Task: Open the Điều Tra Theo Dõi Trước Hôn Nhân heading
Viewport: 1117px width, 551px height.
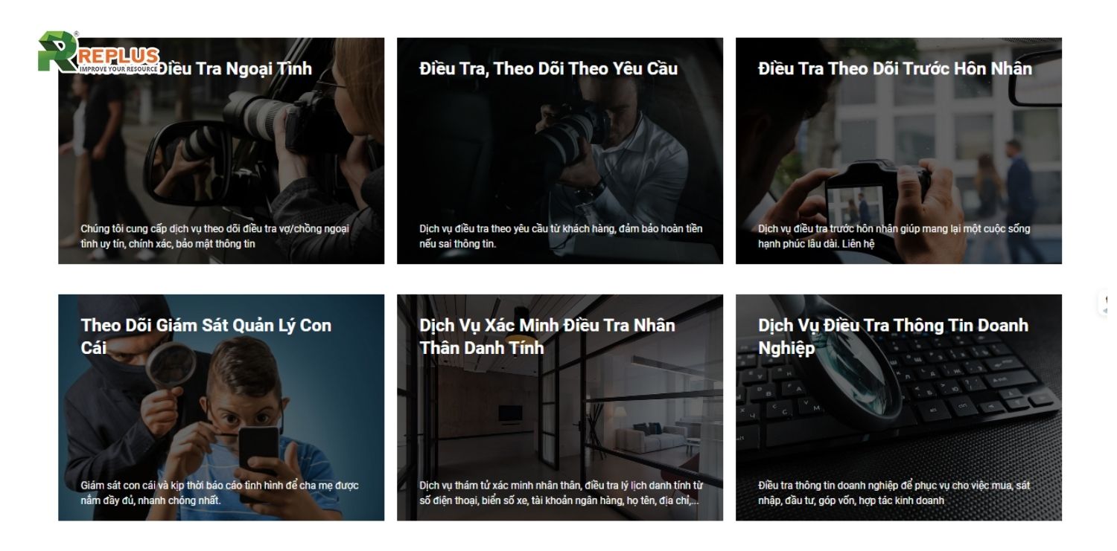Action: pos(894,68)
